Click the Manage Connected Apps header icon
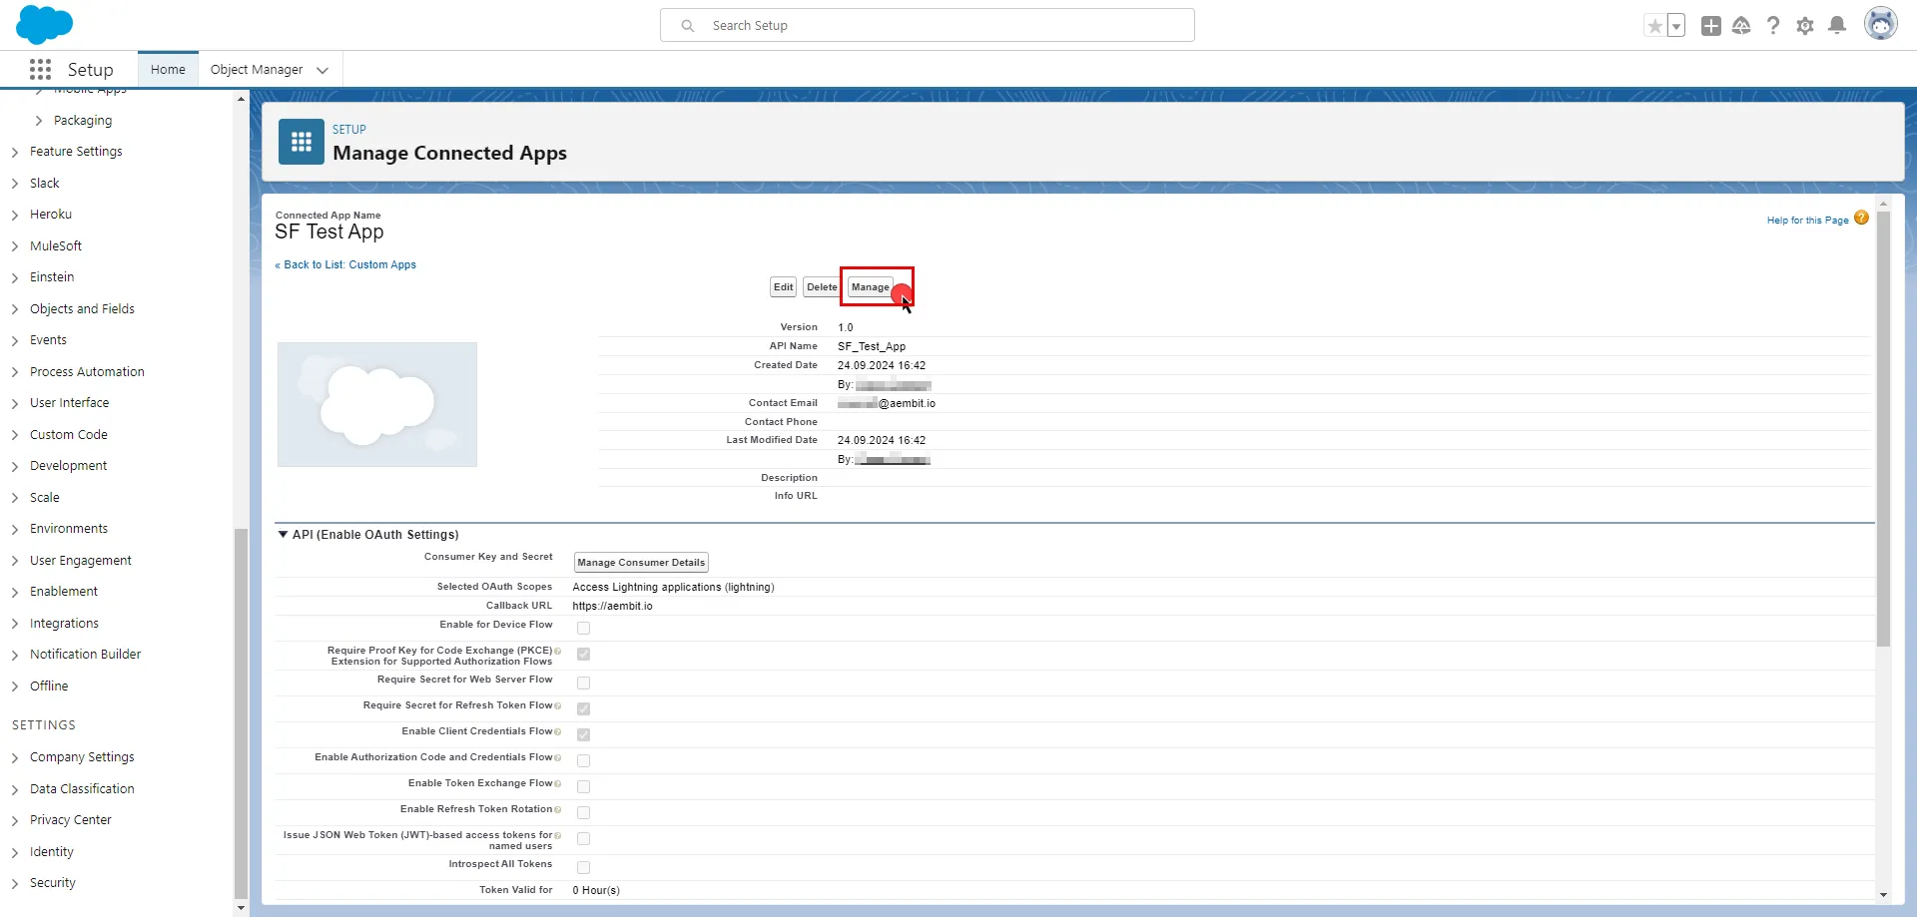 click(302, 142)
